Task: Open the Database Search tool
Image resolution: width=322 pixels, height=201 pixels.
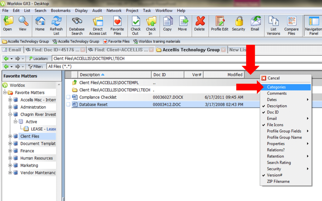Action: click(x=77, y=25)
